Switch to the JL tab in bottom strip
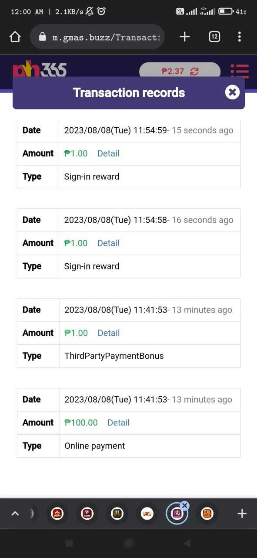 [117, 514]
